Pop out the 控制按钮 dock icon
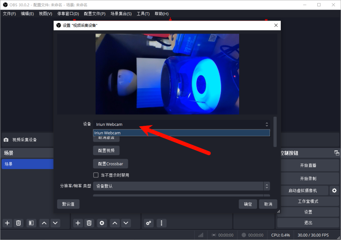The height and width of the screenshot is (240, 341). [337, 153]
